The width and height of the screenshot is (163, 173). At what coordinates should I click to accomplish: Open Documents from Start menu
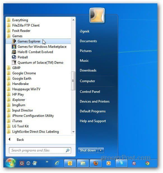88,41
